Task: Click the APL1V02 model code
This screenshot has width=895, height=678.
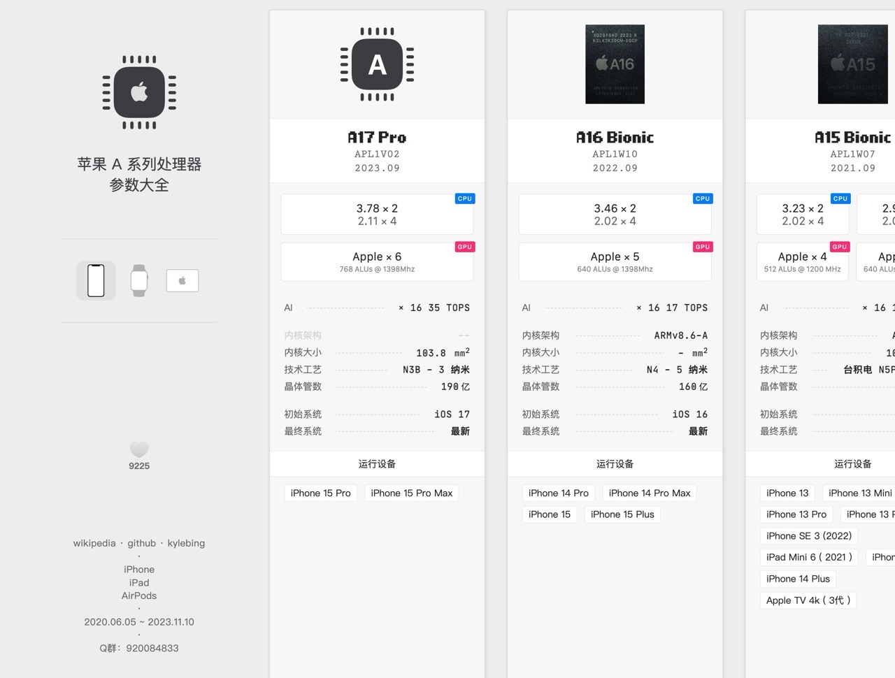Action: coord(377,154)
